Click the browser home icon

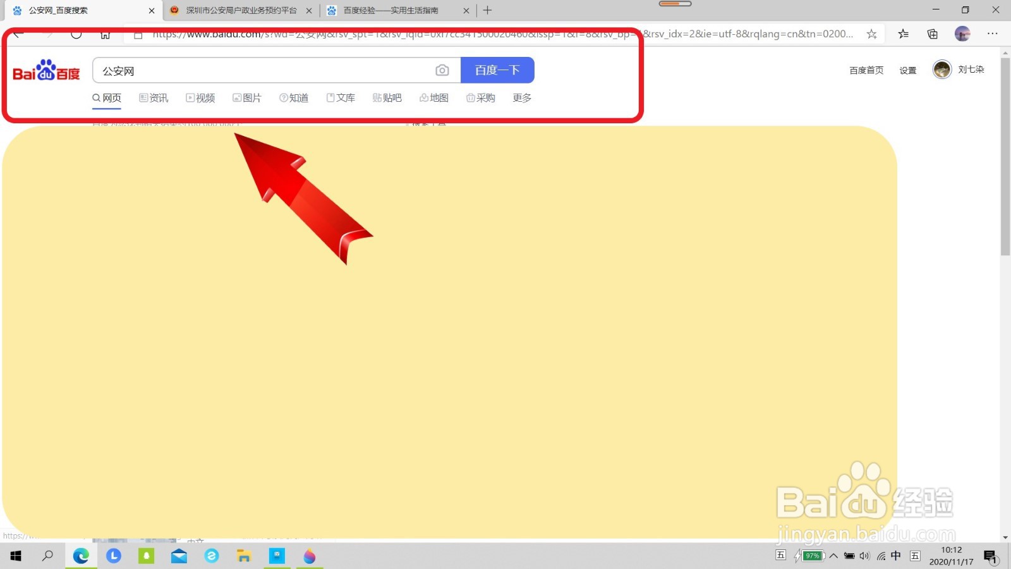(106, 34)
